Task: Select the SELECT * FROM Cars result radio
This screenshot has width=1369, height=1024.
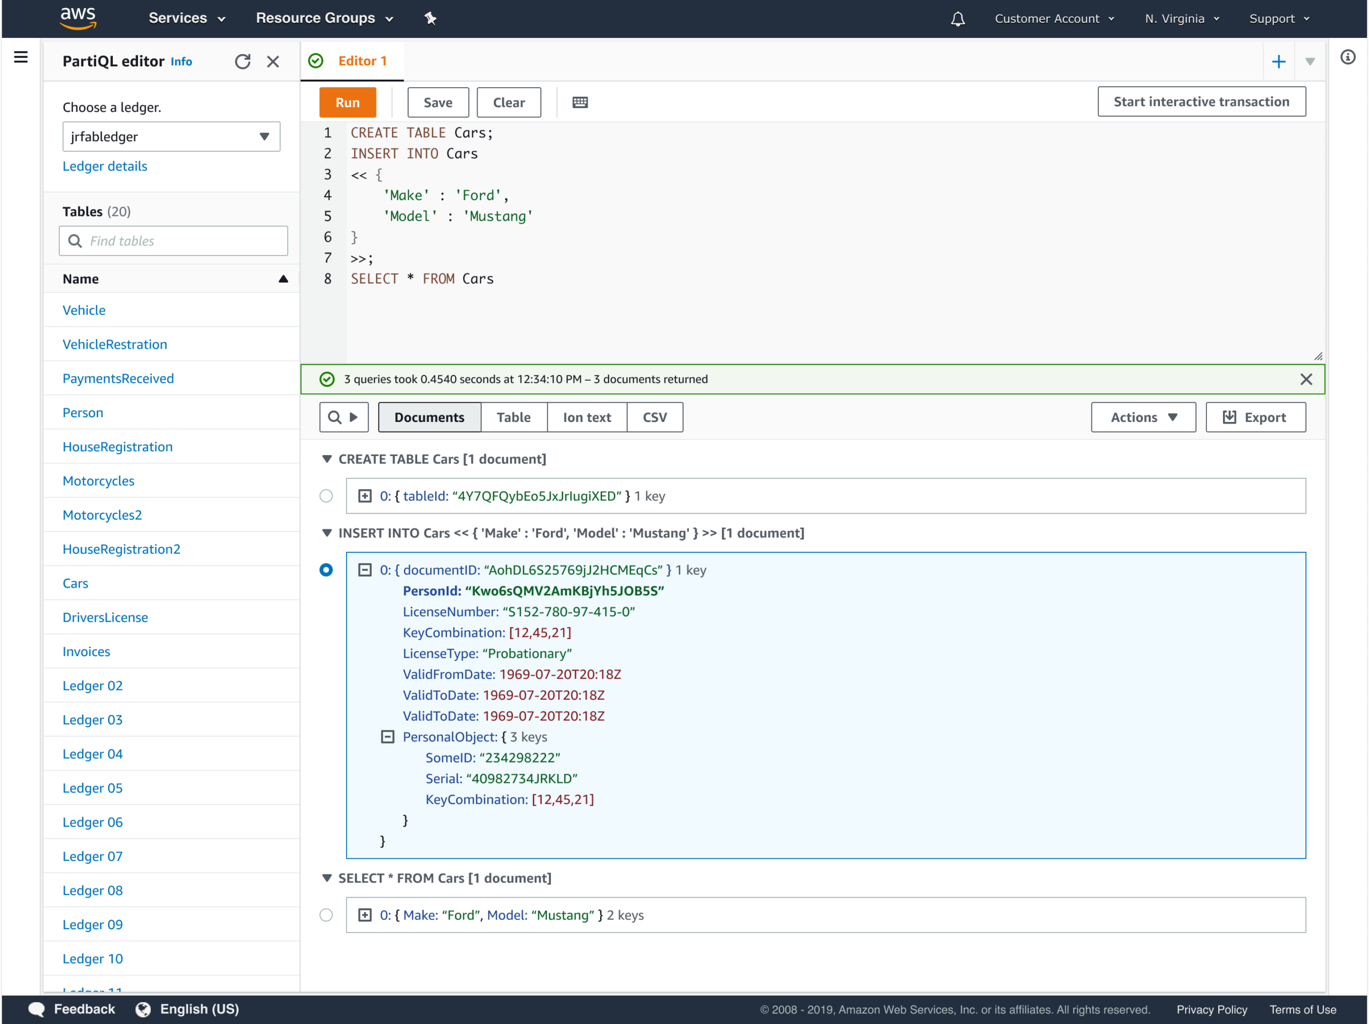Action: pos(326,915)
